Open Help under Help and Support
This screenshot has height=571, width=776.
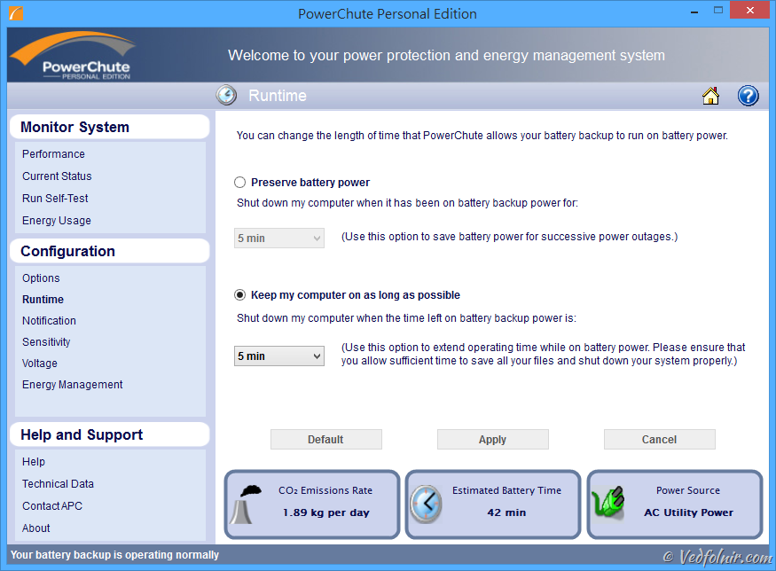click(34, 462)
